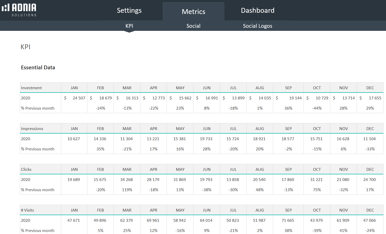Select the Visits September value 71 665
The image size is (386, 234).
click(288, 220)
